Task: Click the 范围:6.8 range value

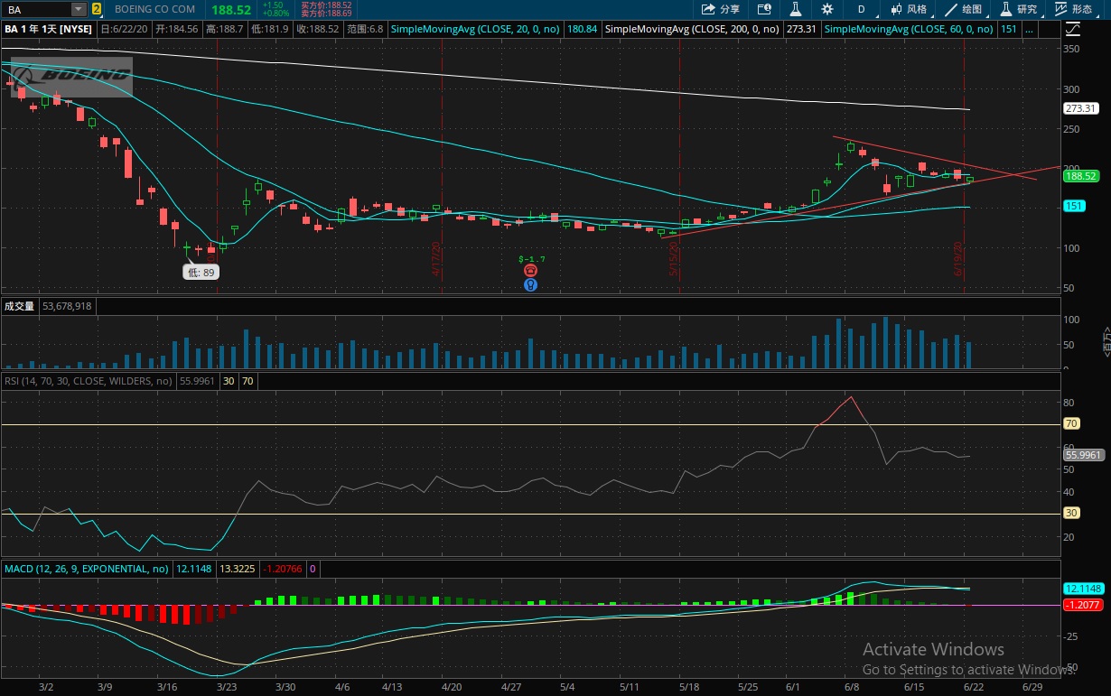Action: pyautogui.click(x=363, y=29)
